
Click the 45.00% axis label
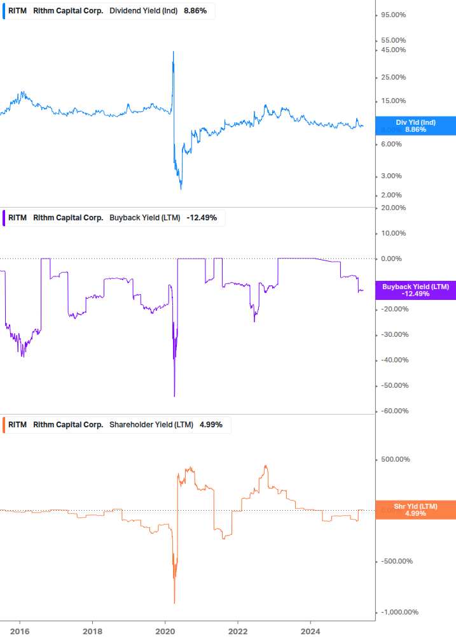393,50
